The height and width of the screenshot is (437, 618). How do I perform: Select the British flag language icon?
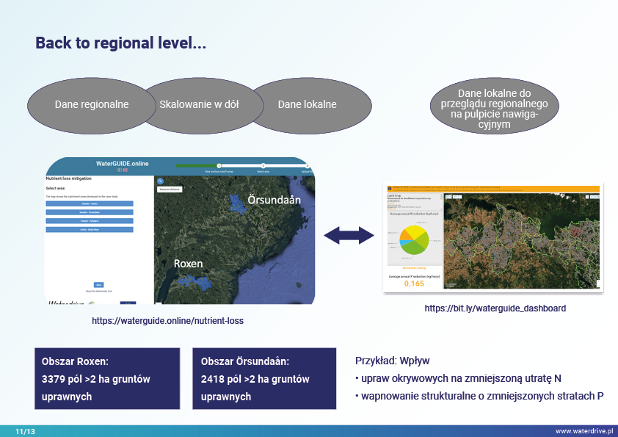click(126, 170)
